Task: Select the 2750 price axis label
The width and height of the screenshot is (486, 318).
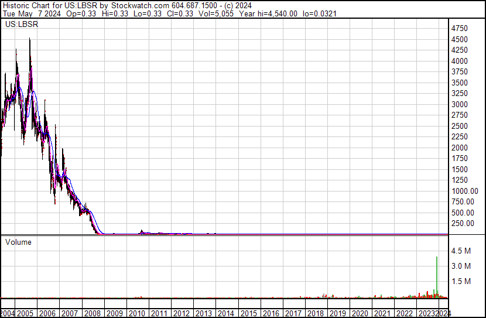Action: (x=459, y=115)
